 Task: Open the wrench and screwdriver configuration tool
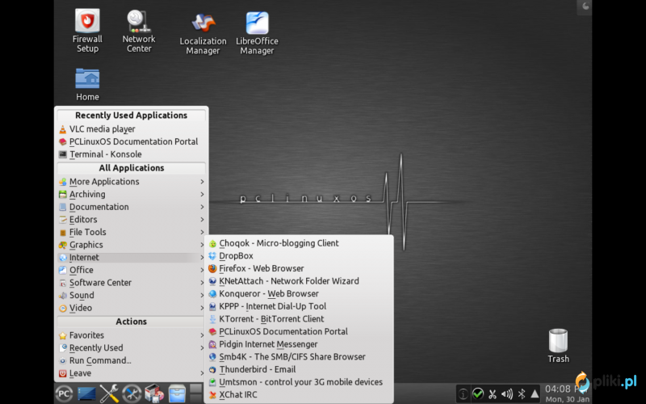[109, 393]
